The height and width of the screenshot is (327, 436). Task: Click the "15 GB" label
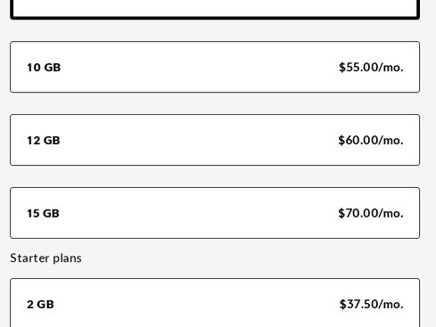click(43, 214)
